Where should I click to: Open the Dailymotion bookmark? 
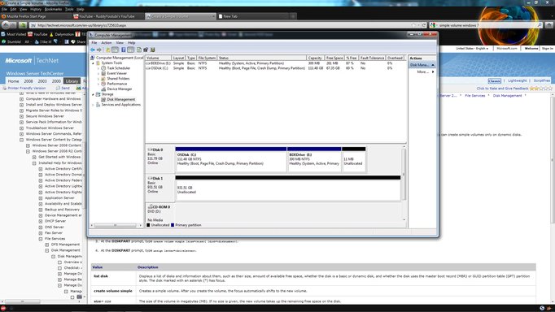[x=61, y=34]
